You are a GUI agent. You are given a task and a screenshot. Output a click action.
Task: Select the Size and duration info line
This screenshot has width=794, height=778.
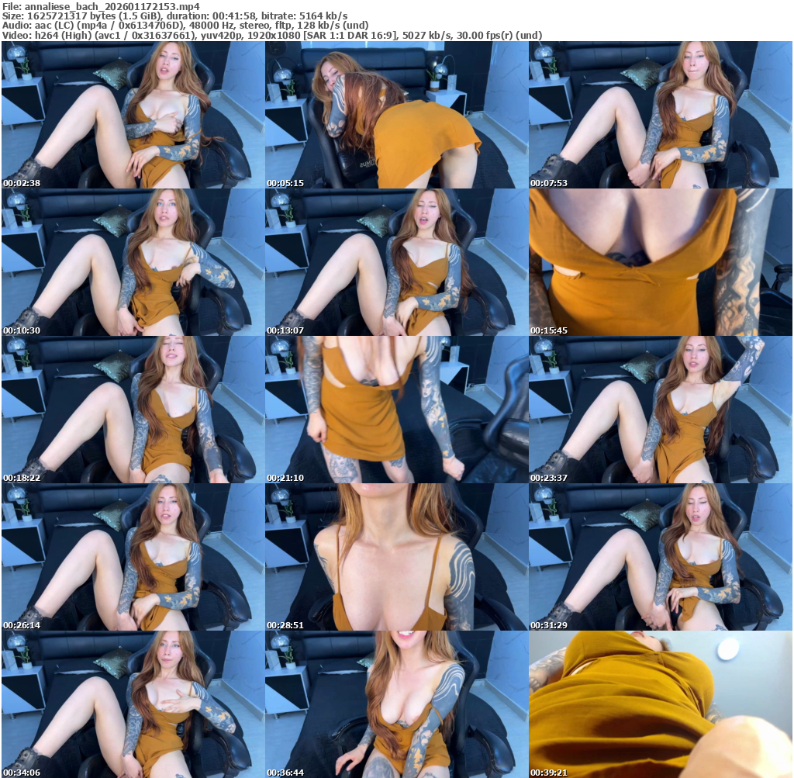pos(174,16)
